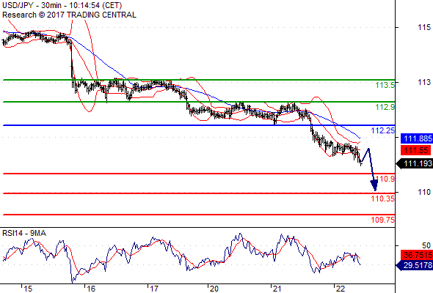Click the red 109.75 support label
This screenshot has height=293, width=433.
pos(383,220)
